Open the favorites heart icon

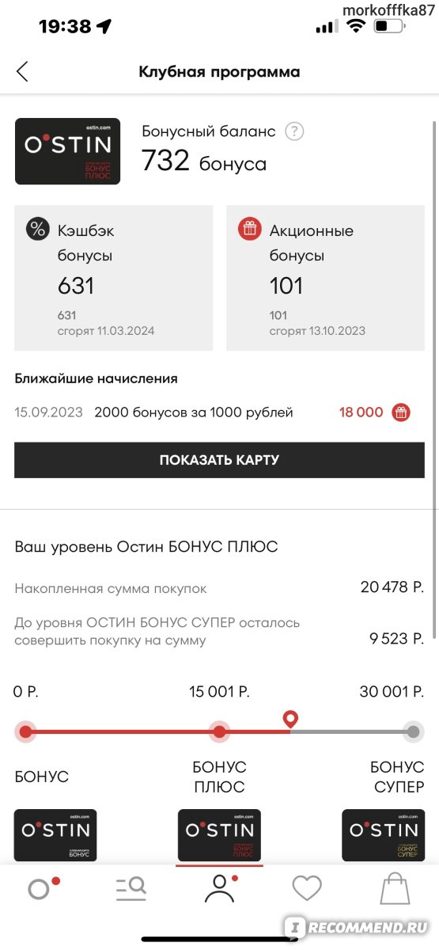tap(307, 889)
